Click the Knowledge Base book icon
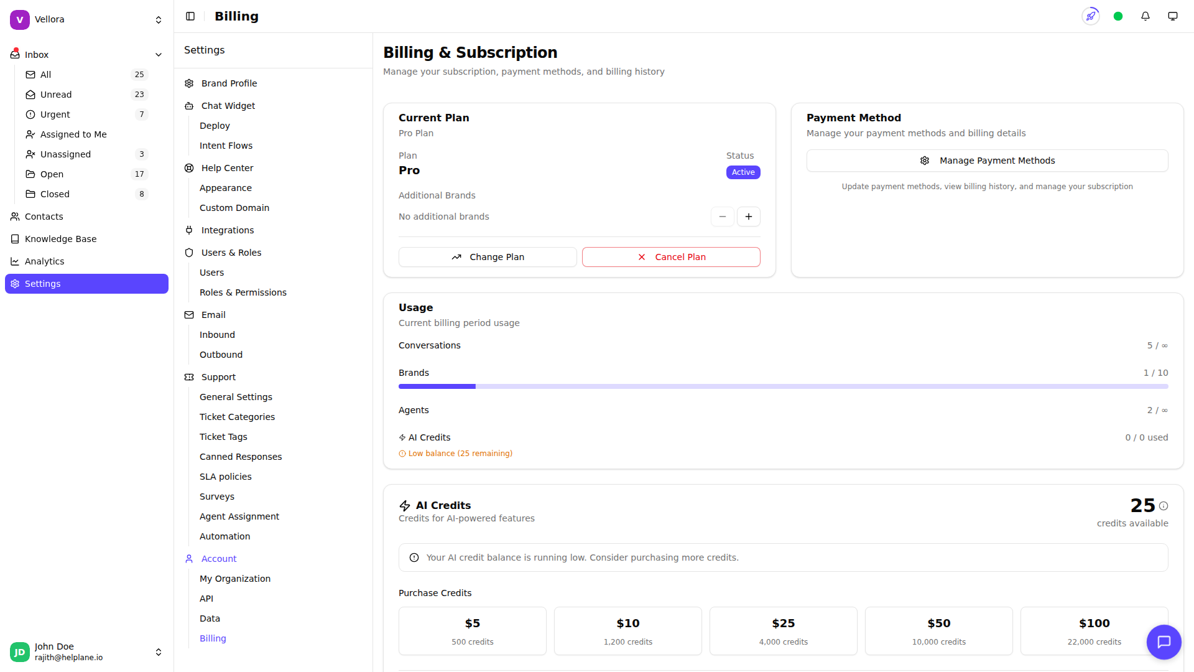Image resolution: width=1194 pixels, height=672 pixels. tap(15, 239)
